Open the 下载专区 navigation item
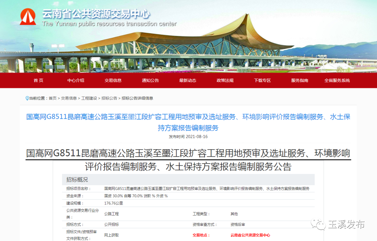 coord(262,80)
